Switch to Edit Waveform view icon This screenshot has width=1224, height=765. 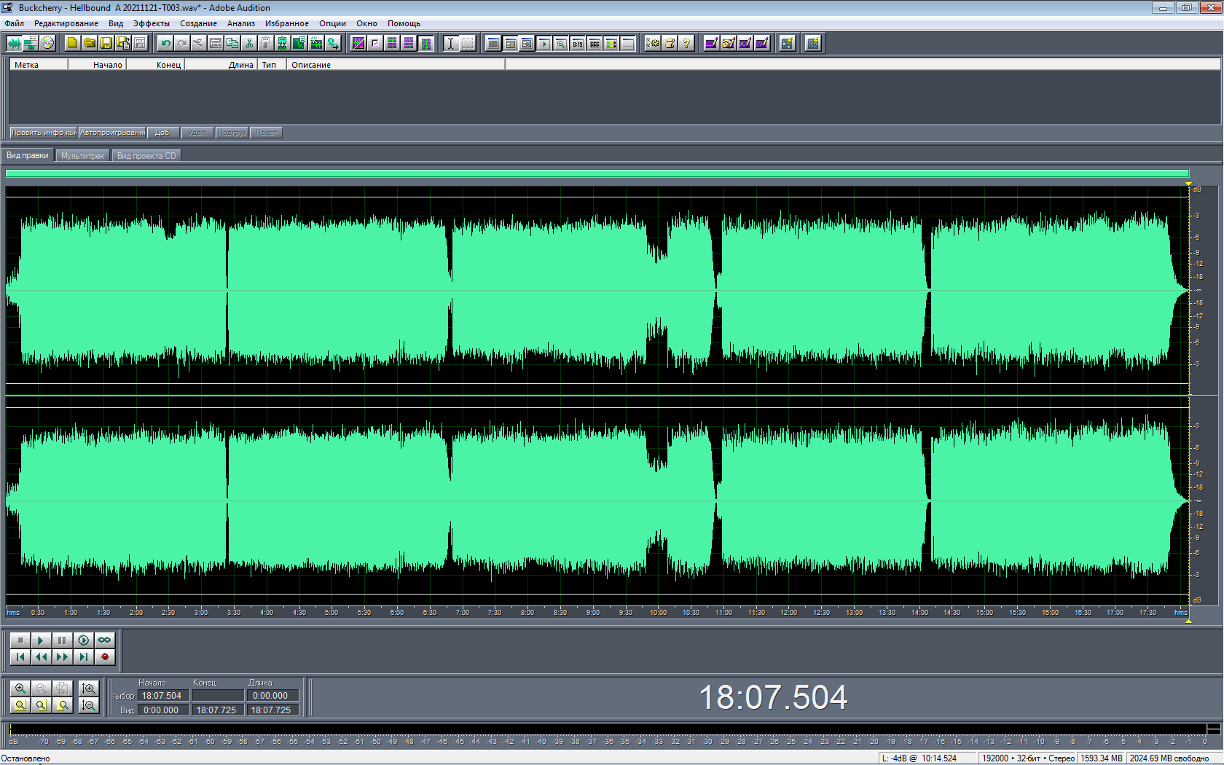14,43
